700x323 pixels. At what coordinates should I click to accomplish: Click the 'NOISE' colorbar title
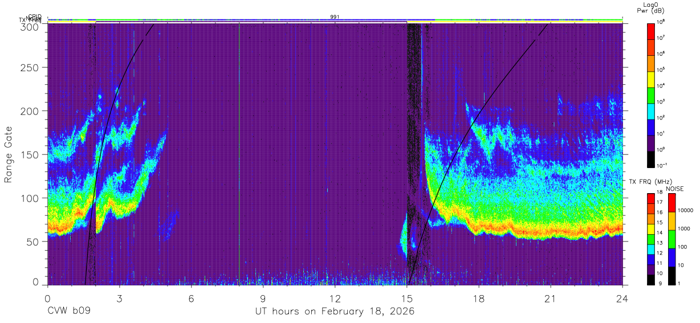675,189
